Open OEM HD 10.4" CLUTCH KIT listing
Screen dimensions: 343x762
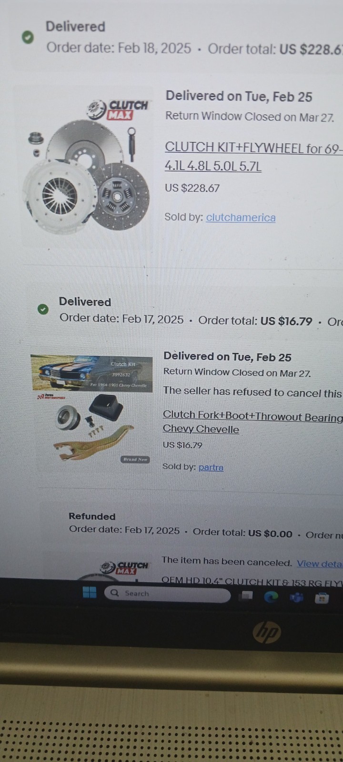(x=252, y=582)
